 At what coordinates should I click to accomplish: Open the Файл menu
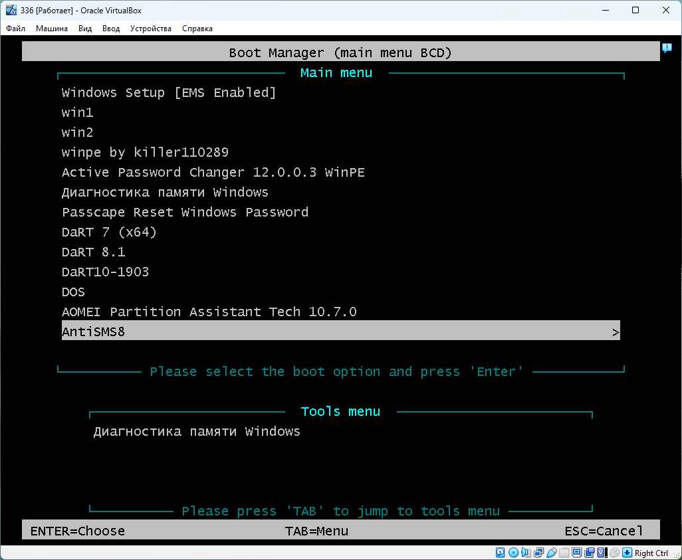[x=16, y=29]
